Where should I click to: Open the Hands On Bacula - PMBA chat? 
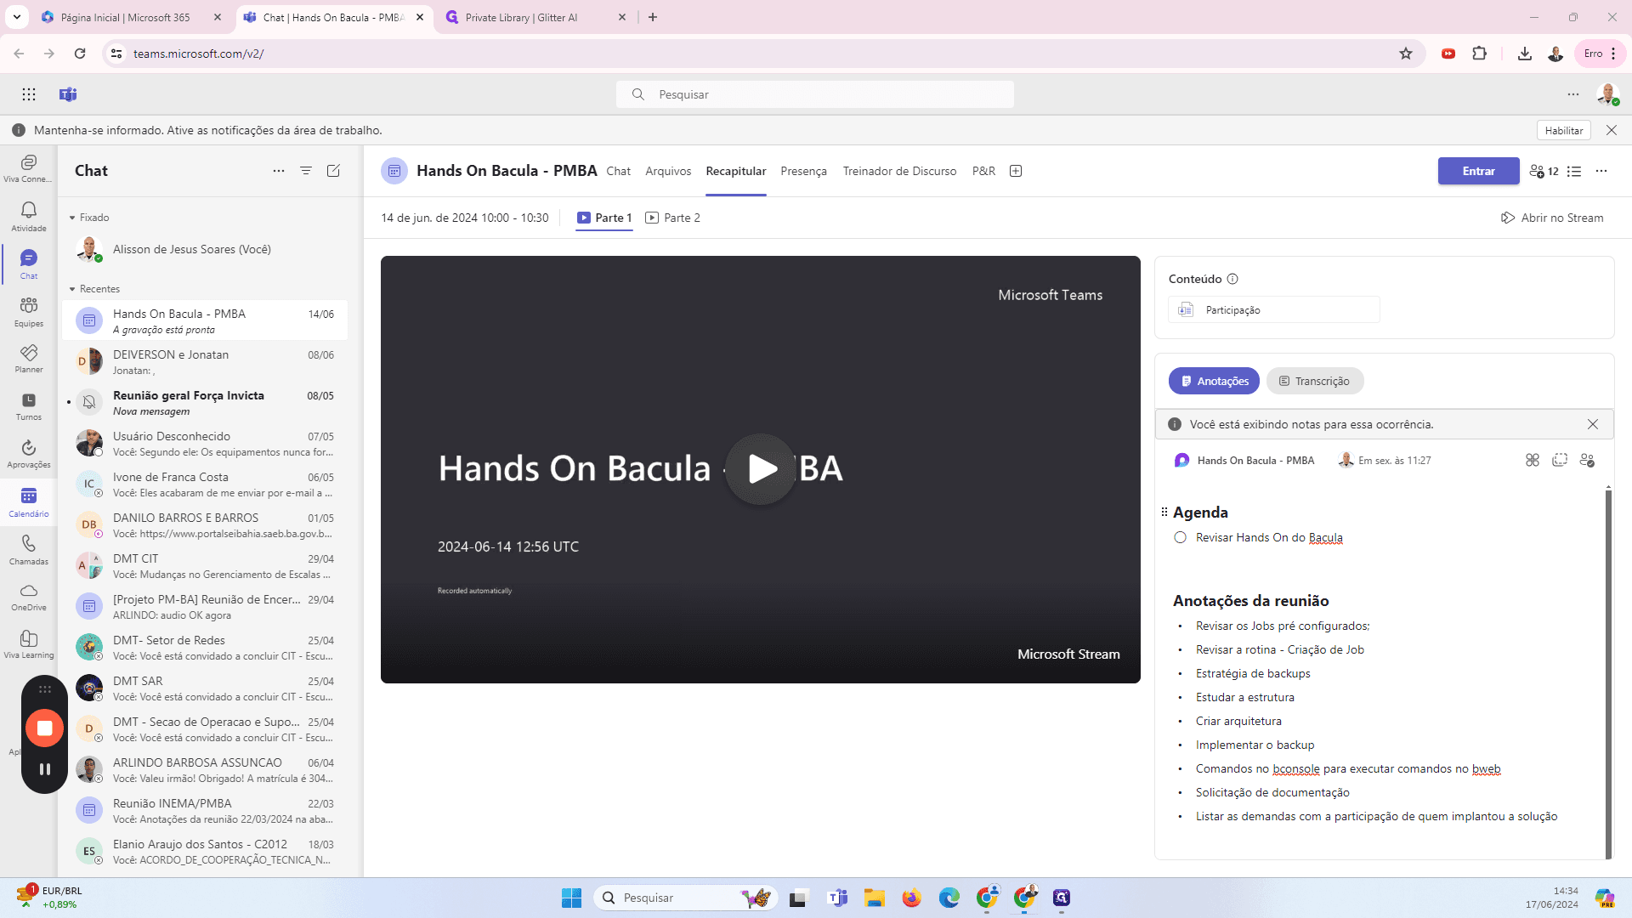click(x=205, y=320)
